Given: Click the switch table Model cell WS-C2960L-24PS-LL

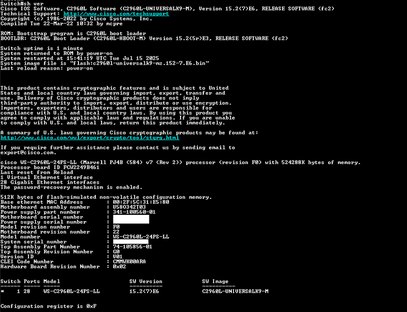Looking at the screenshot, I should [72, 291].
